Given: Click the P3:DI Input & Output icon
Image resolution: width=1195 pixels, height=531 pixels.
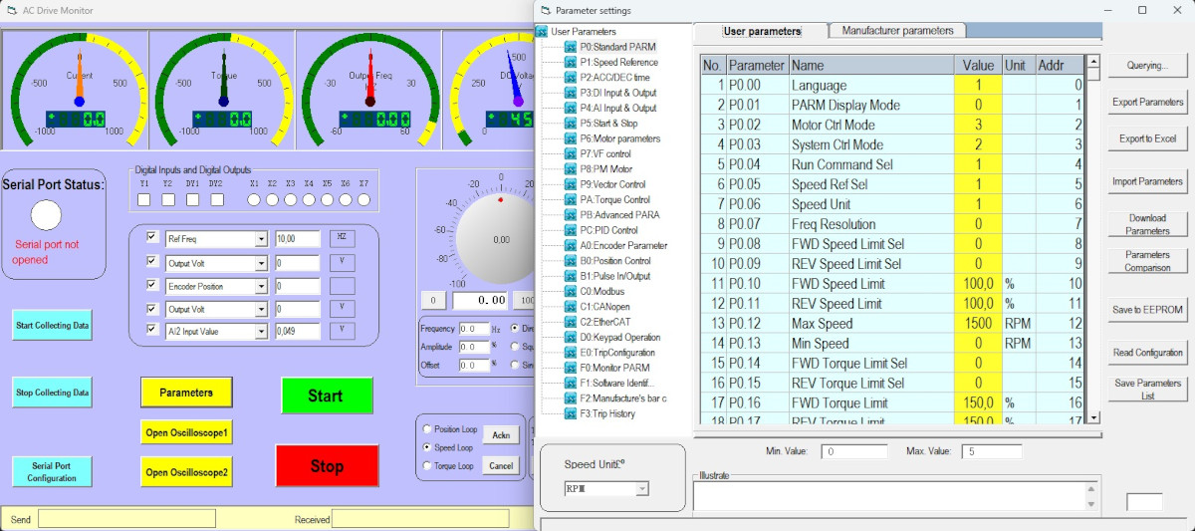Looking at the screenshot, I should click(x=571, y=93).
